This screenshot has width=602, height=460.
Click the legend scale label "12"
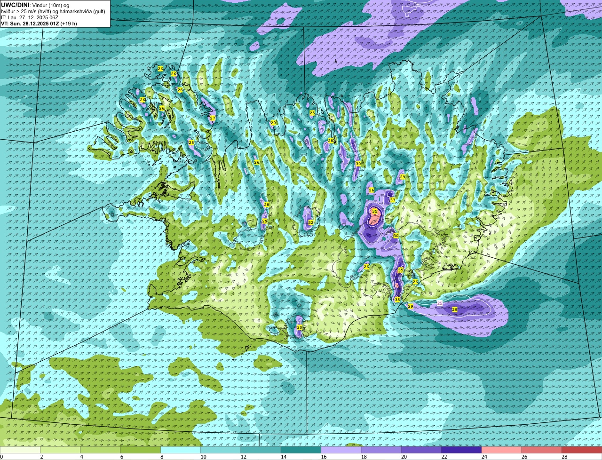click(243, 457)
